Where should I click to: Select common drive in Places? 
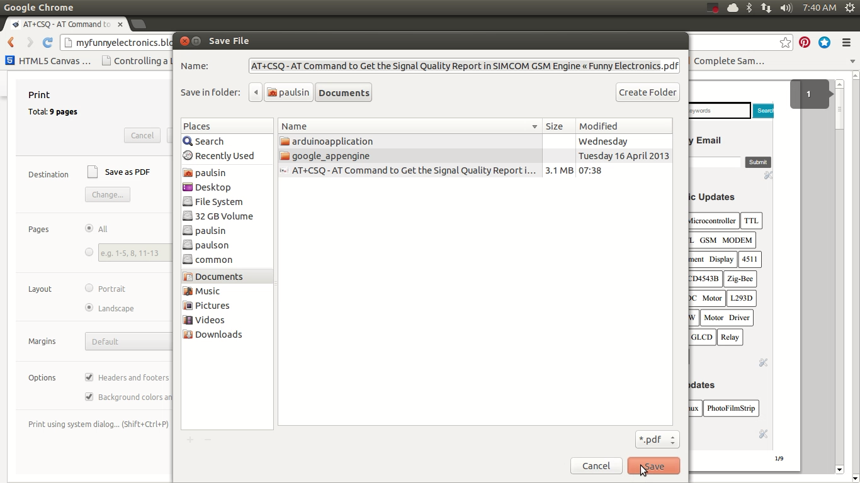click(x=227, y=260)
